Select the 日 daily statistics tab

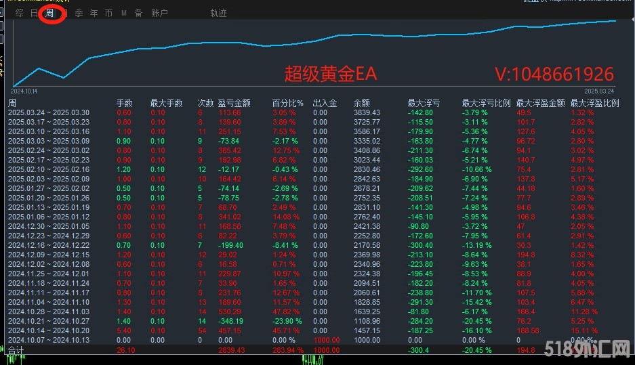pos(34,13)
